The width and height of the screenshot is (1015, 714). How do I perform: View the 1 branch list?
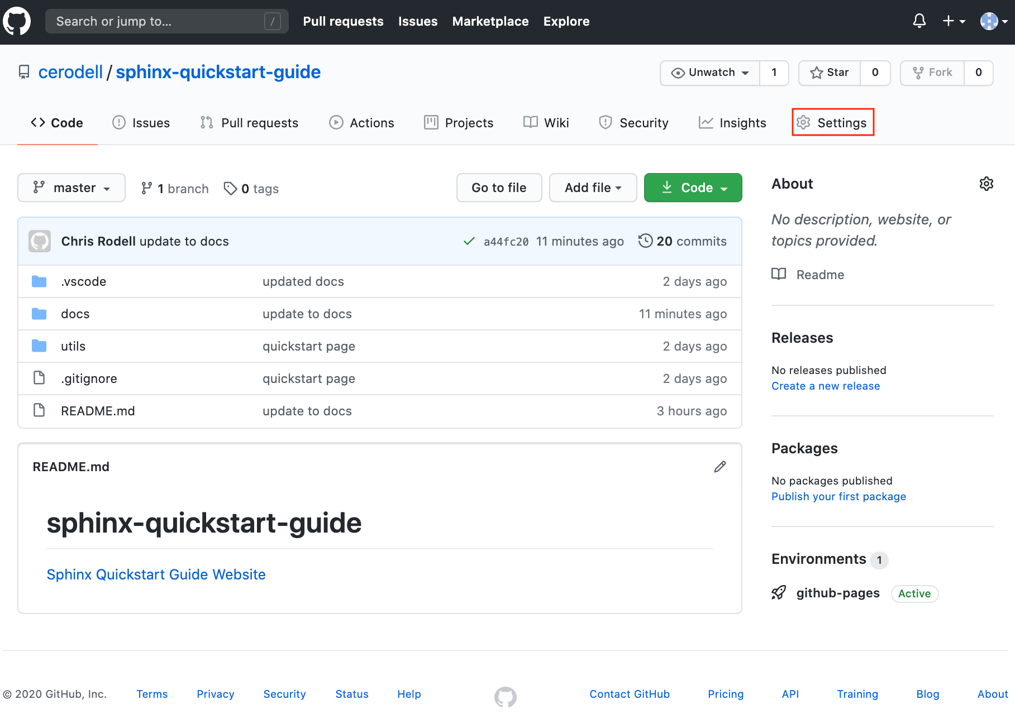coord(175,189)
